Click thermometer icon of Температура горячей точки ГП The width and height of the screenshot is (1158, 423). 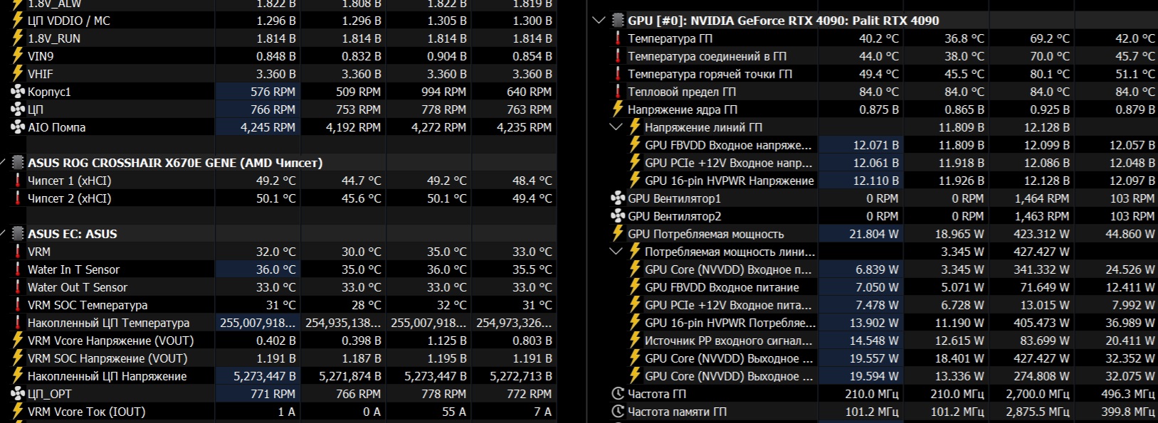pyautogui.click(x=618, y=74)
